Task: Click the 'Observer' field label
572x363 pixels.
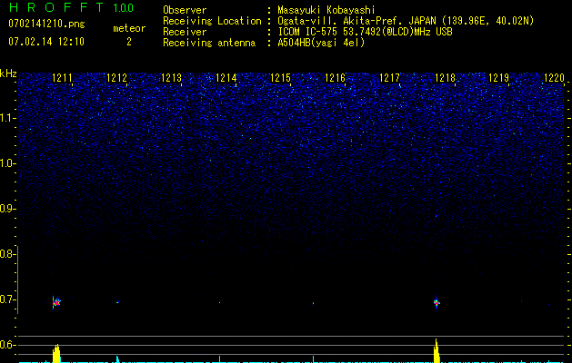Action: click(185, 10)
